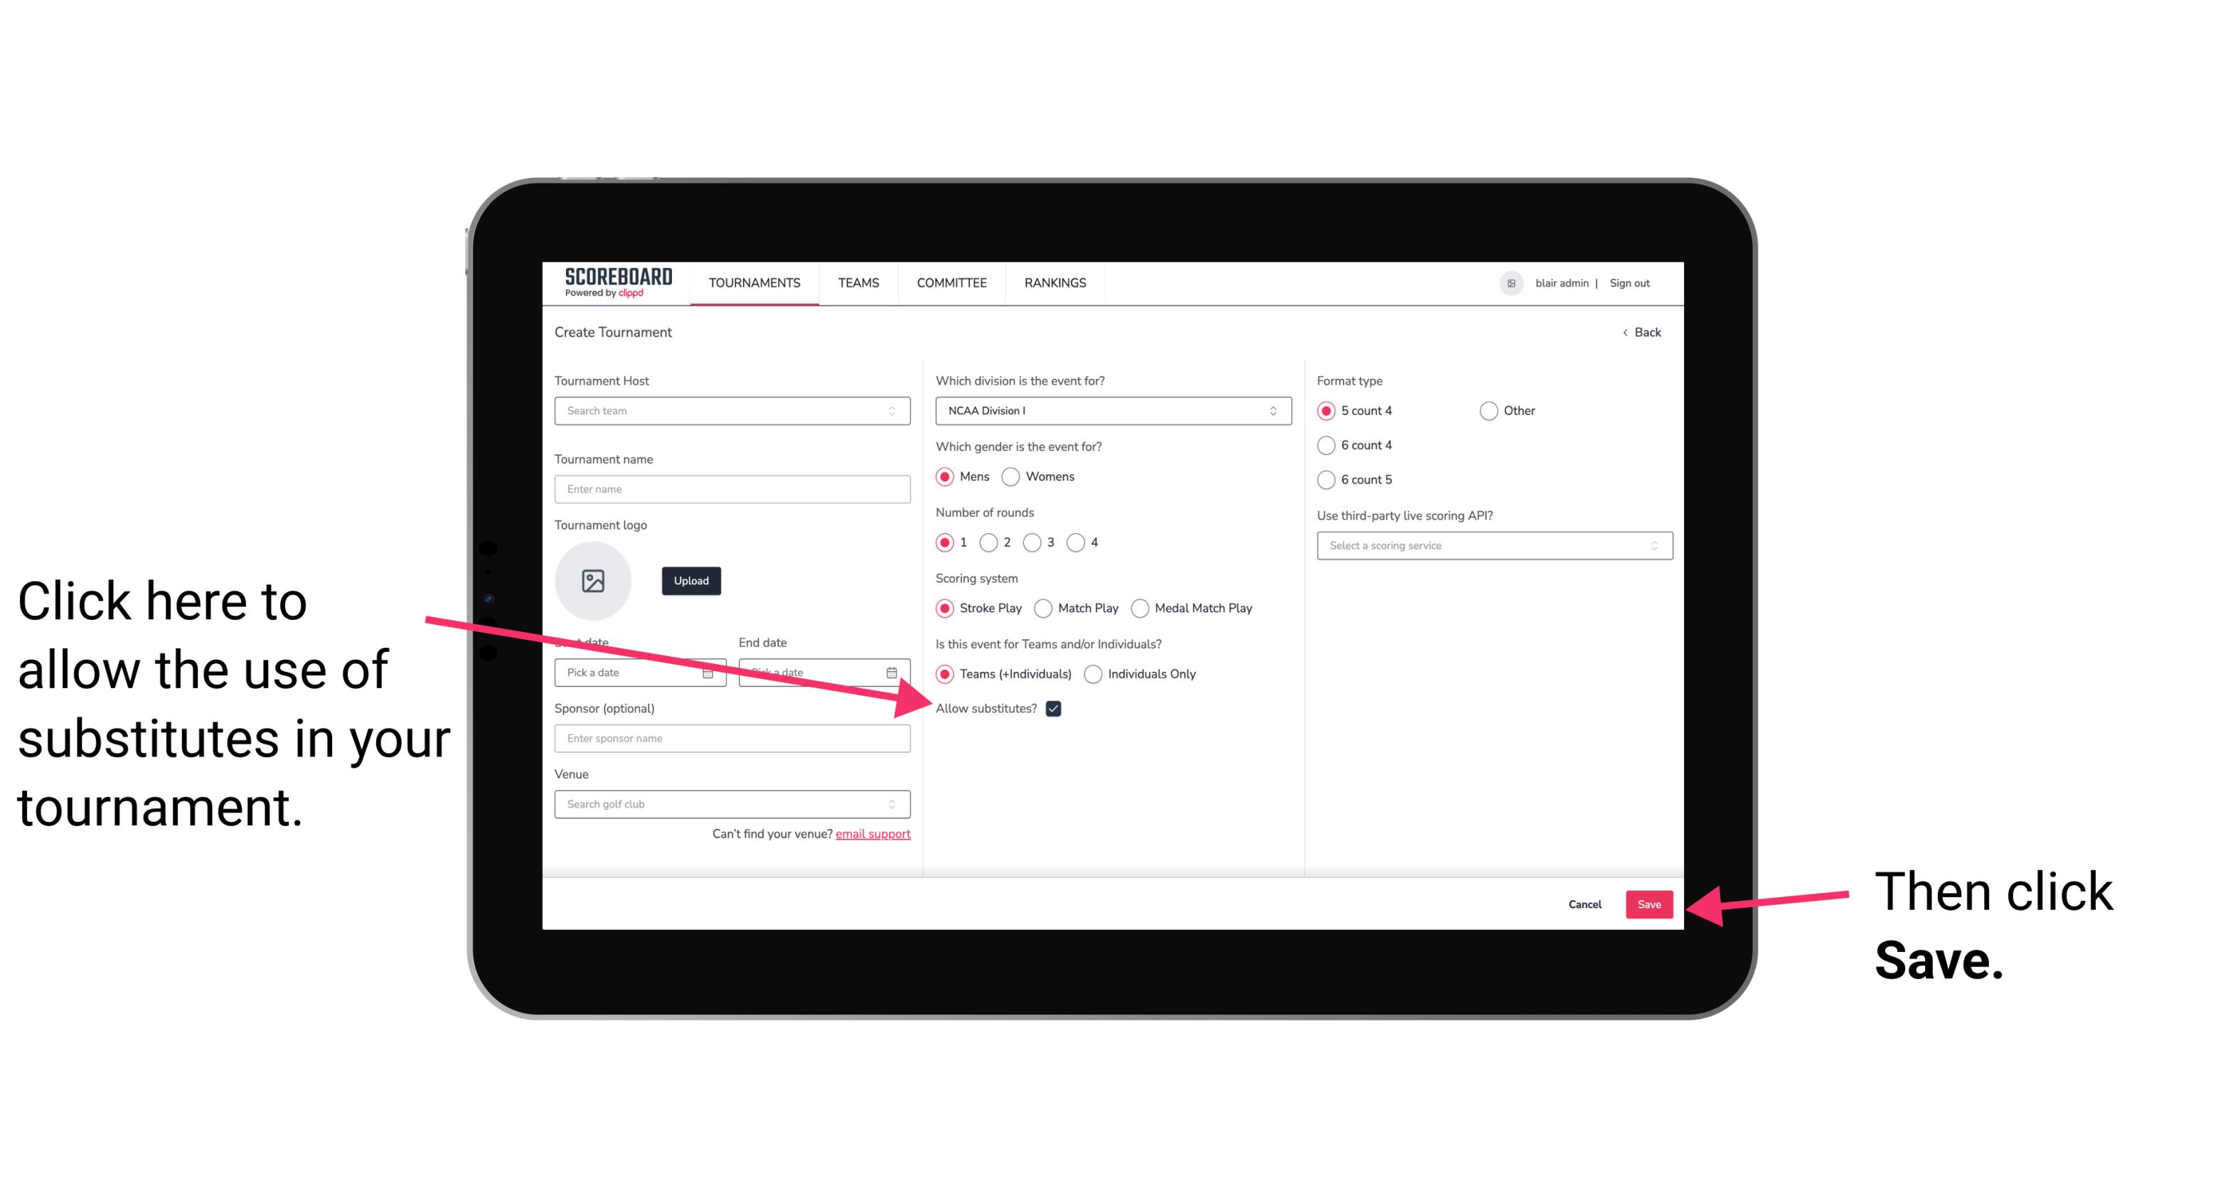Click the Start date calendar icon

711,673
